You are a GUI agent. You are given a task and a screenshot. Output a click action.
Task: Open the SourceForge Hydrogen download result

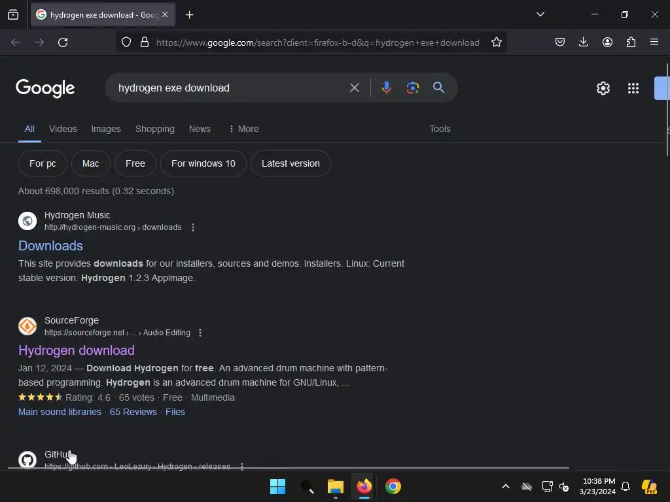coord(77,350)
